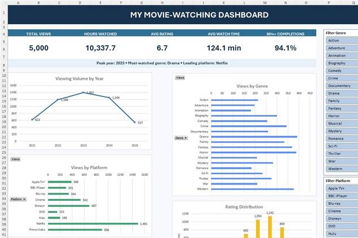The image size is (358, 238).
Task: Filter by Romance genre
Action: 342,139
